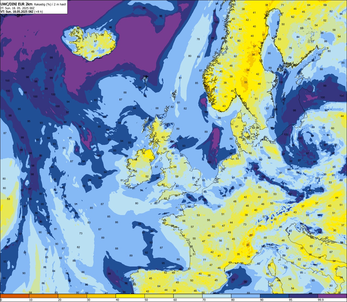Click the legend tick label "30"
The width and height of the screenshot is (347, 302).
point(88,300)
